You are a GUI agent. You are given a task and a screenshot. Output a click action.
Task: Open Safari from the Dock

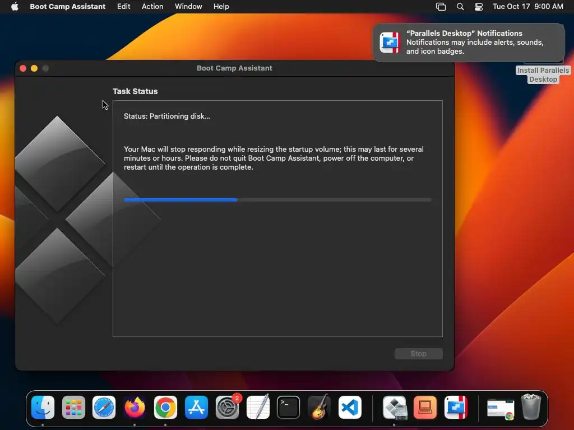(104, 407)
